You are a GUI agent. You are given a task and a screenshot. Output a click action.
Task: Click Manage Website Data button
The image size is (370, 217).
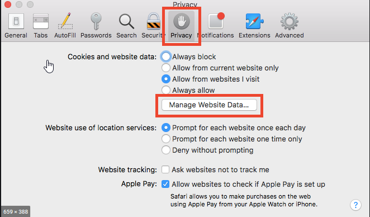209,105
